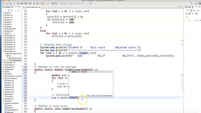Click the Next Annotation arrow icon
The image size is (201, 113).
click(70, 3)
